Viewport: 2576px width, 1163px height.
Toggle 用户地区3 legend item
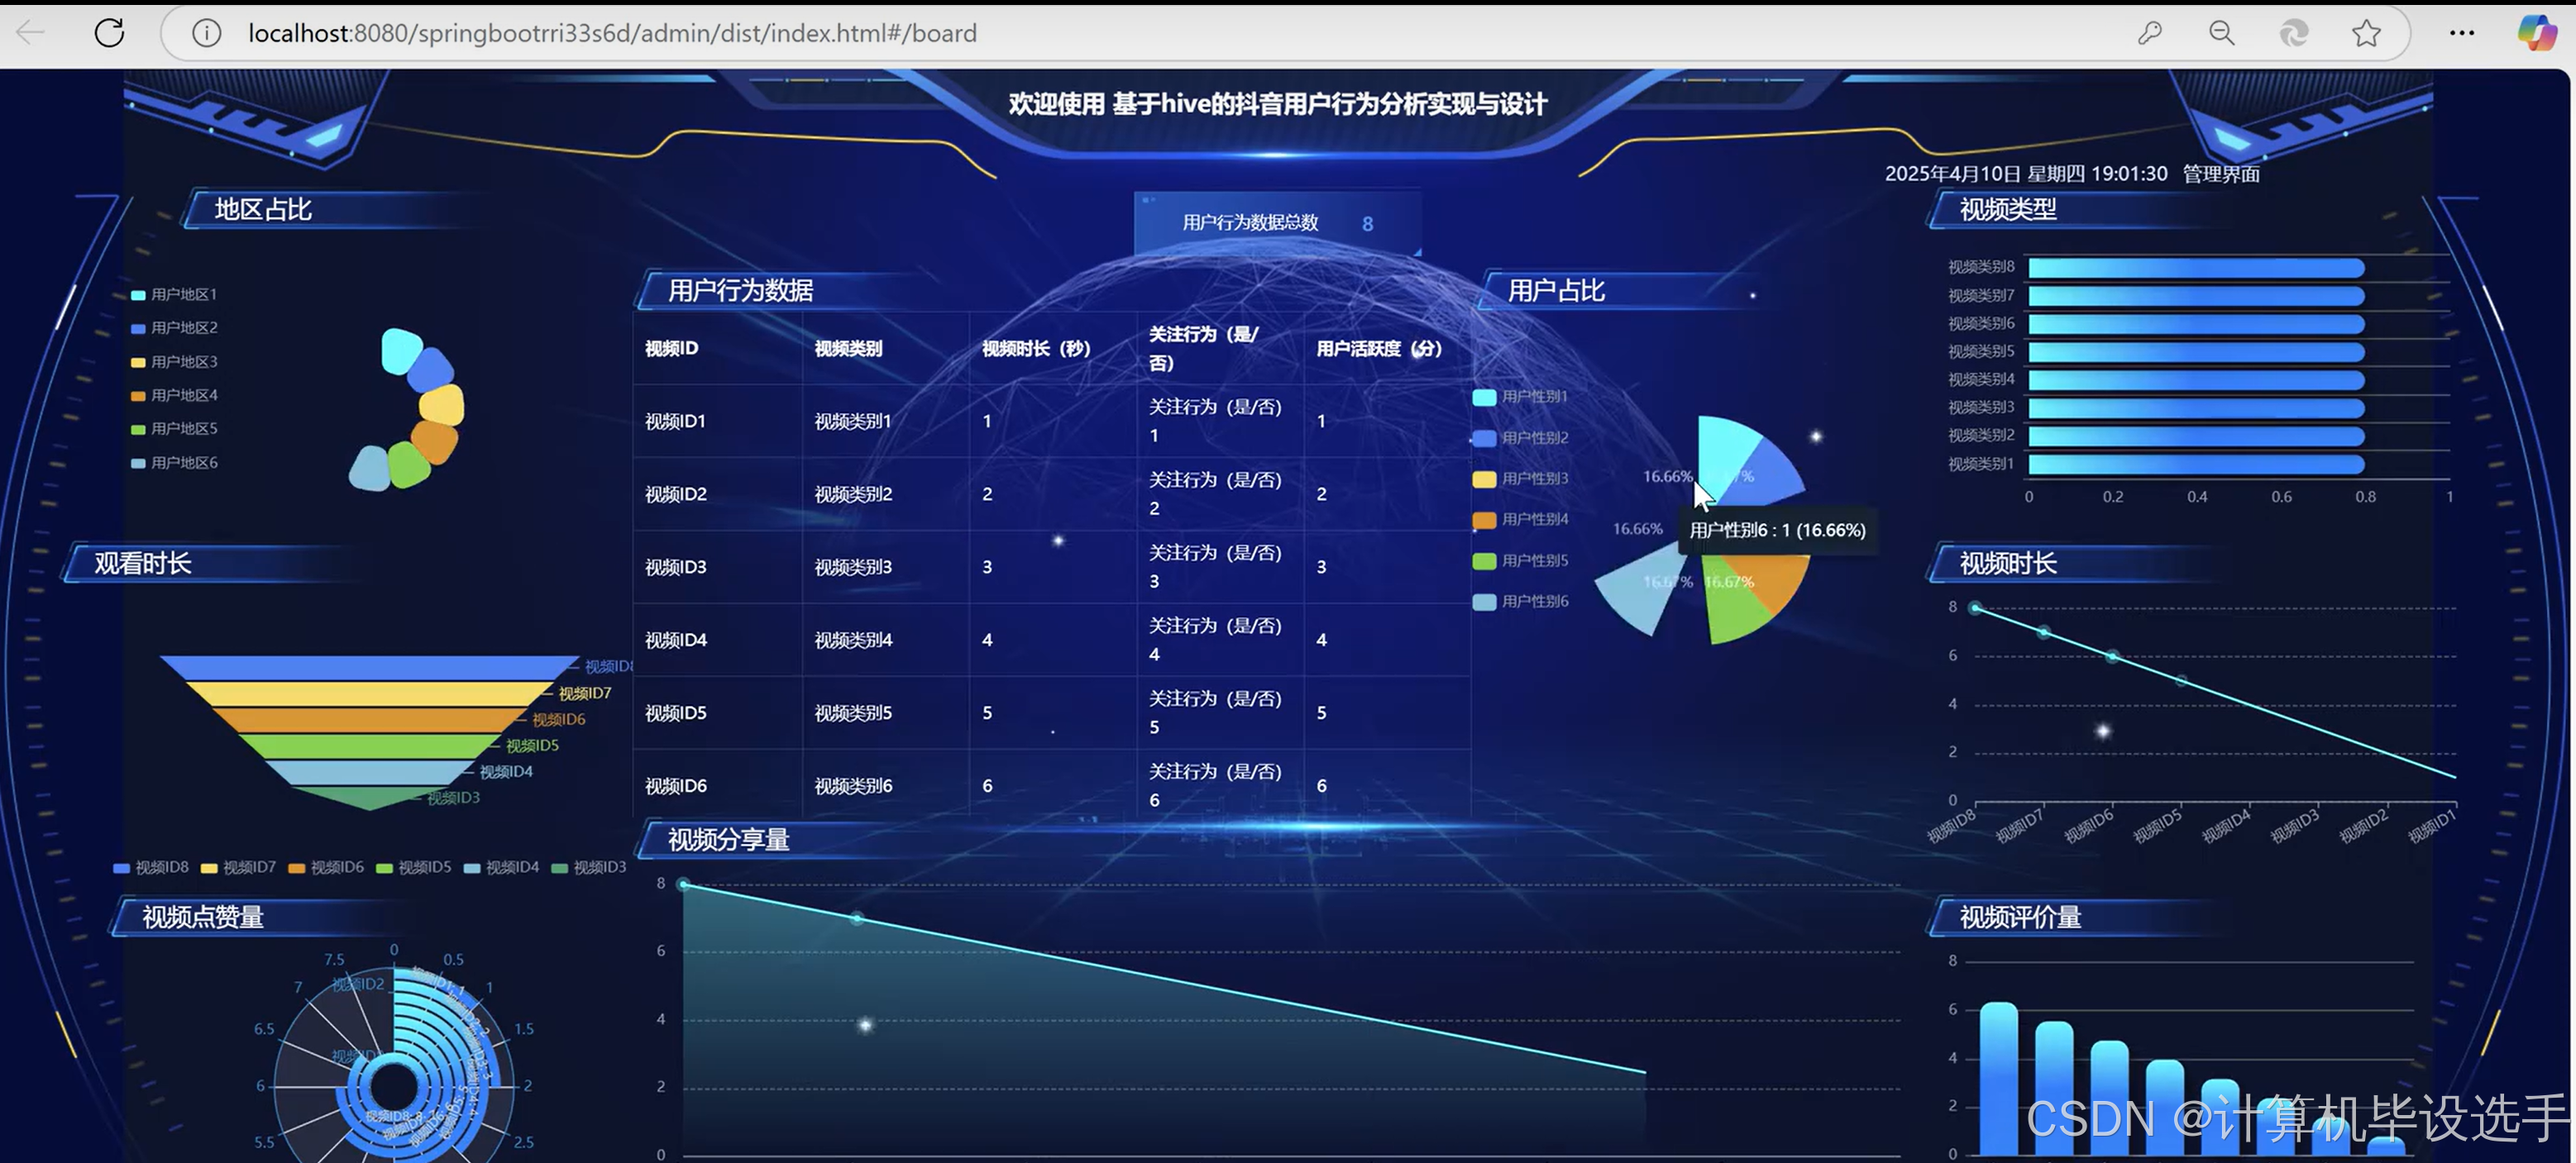174,362
